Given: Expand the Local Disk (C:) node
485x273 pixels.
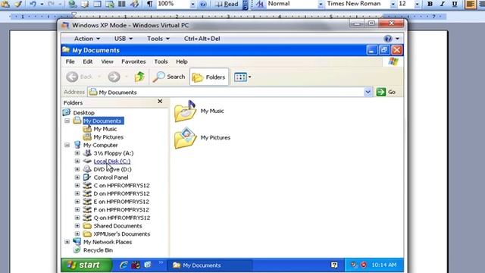Looking at the screenshot, I should pos(77,161).
